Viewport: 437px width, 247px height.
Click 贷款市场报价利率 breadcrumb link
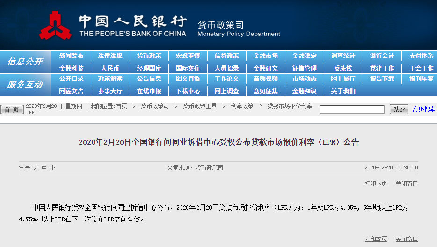click(290, 106)
